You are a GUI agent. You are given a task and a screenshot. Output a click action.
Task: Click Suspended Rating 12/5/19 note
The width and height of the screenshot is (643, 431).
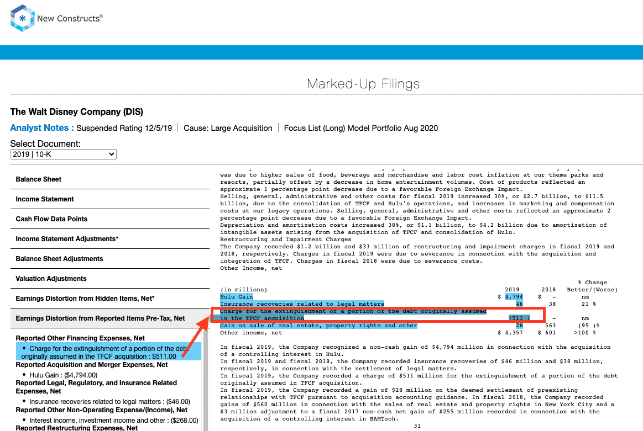pos(124,128)
